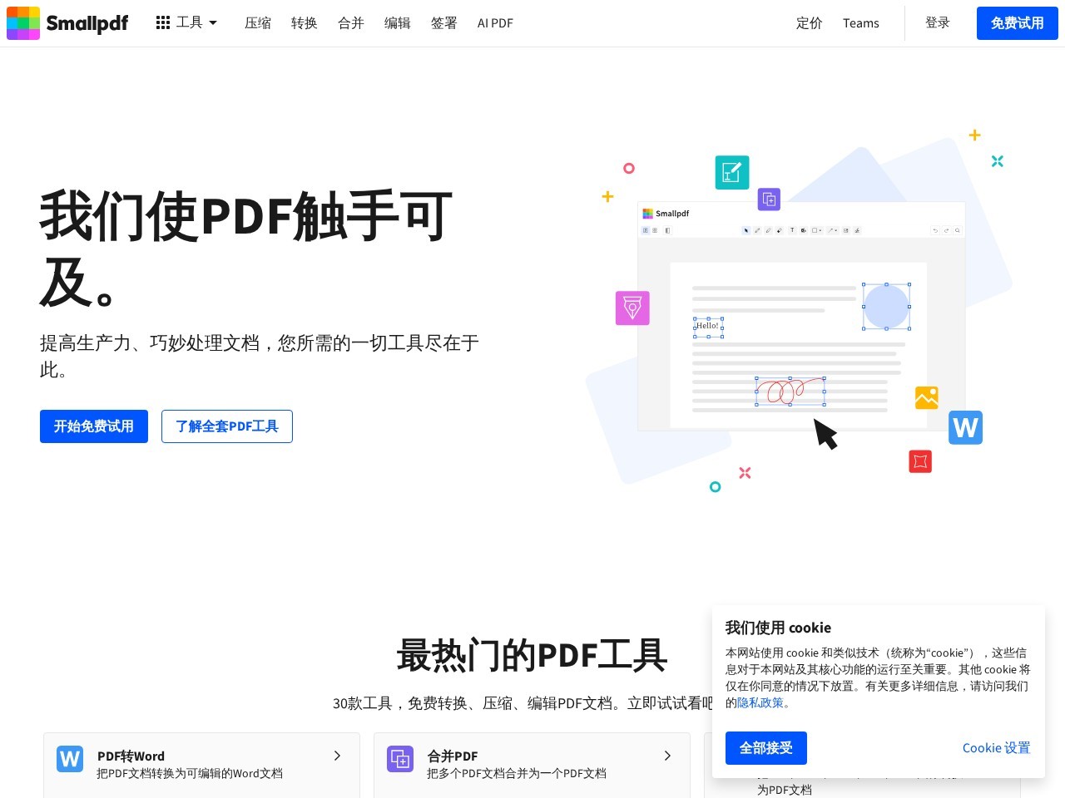Open the 合并PDF tool card title

(453, 756)
